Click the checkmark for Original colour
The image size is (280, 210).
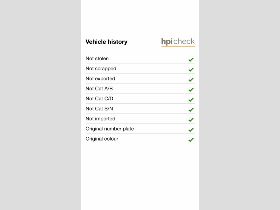pos(191,140)
